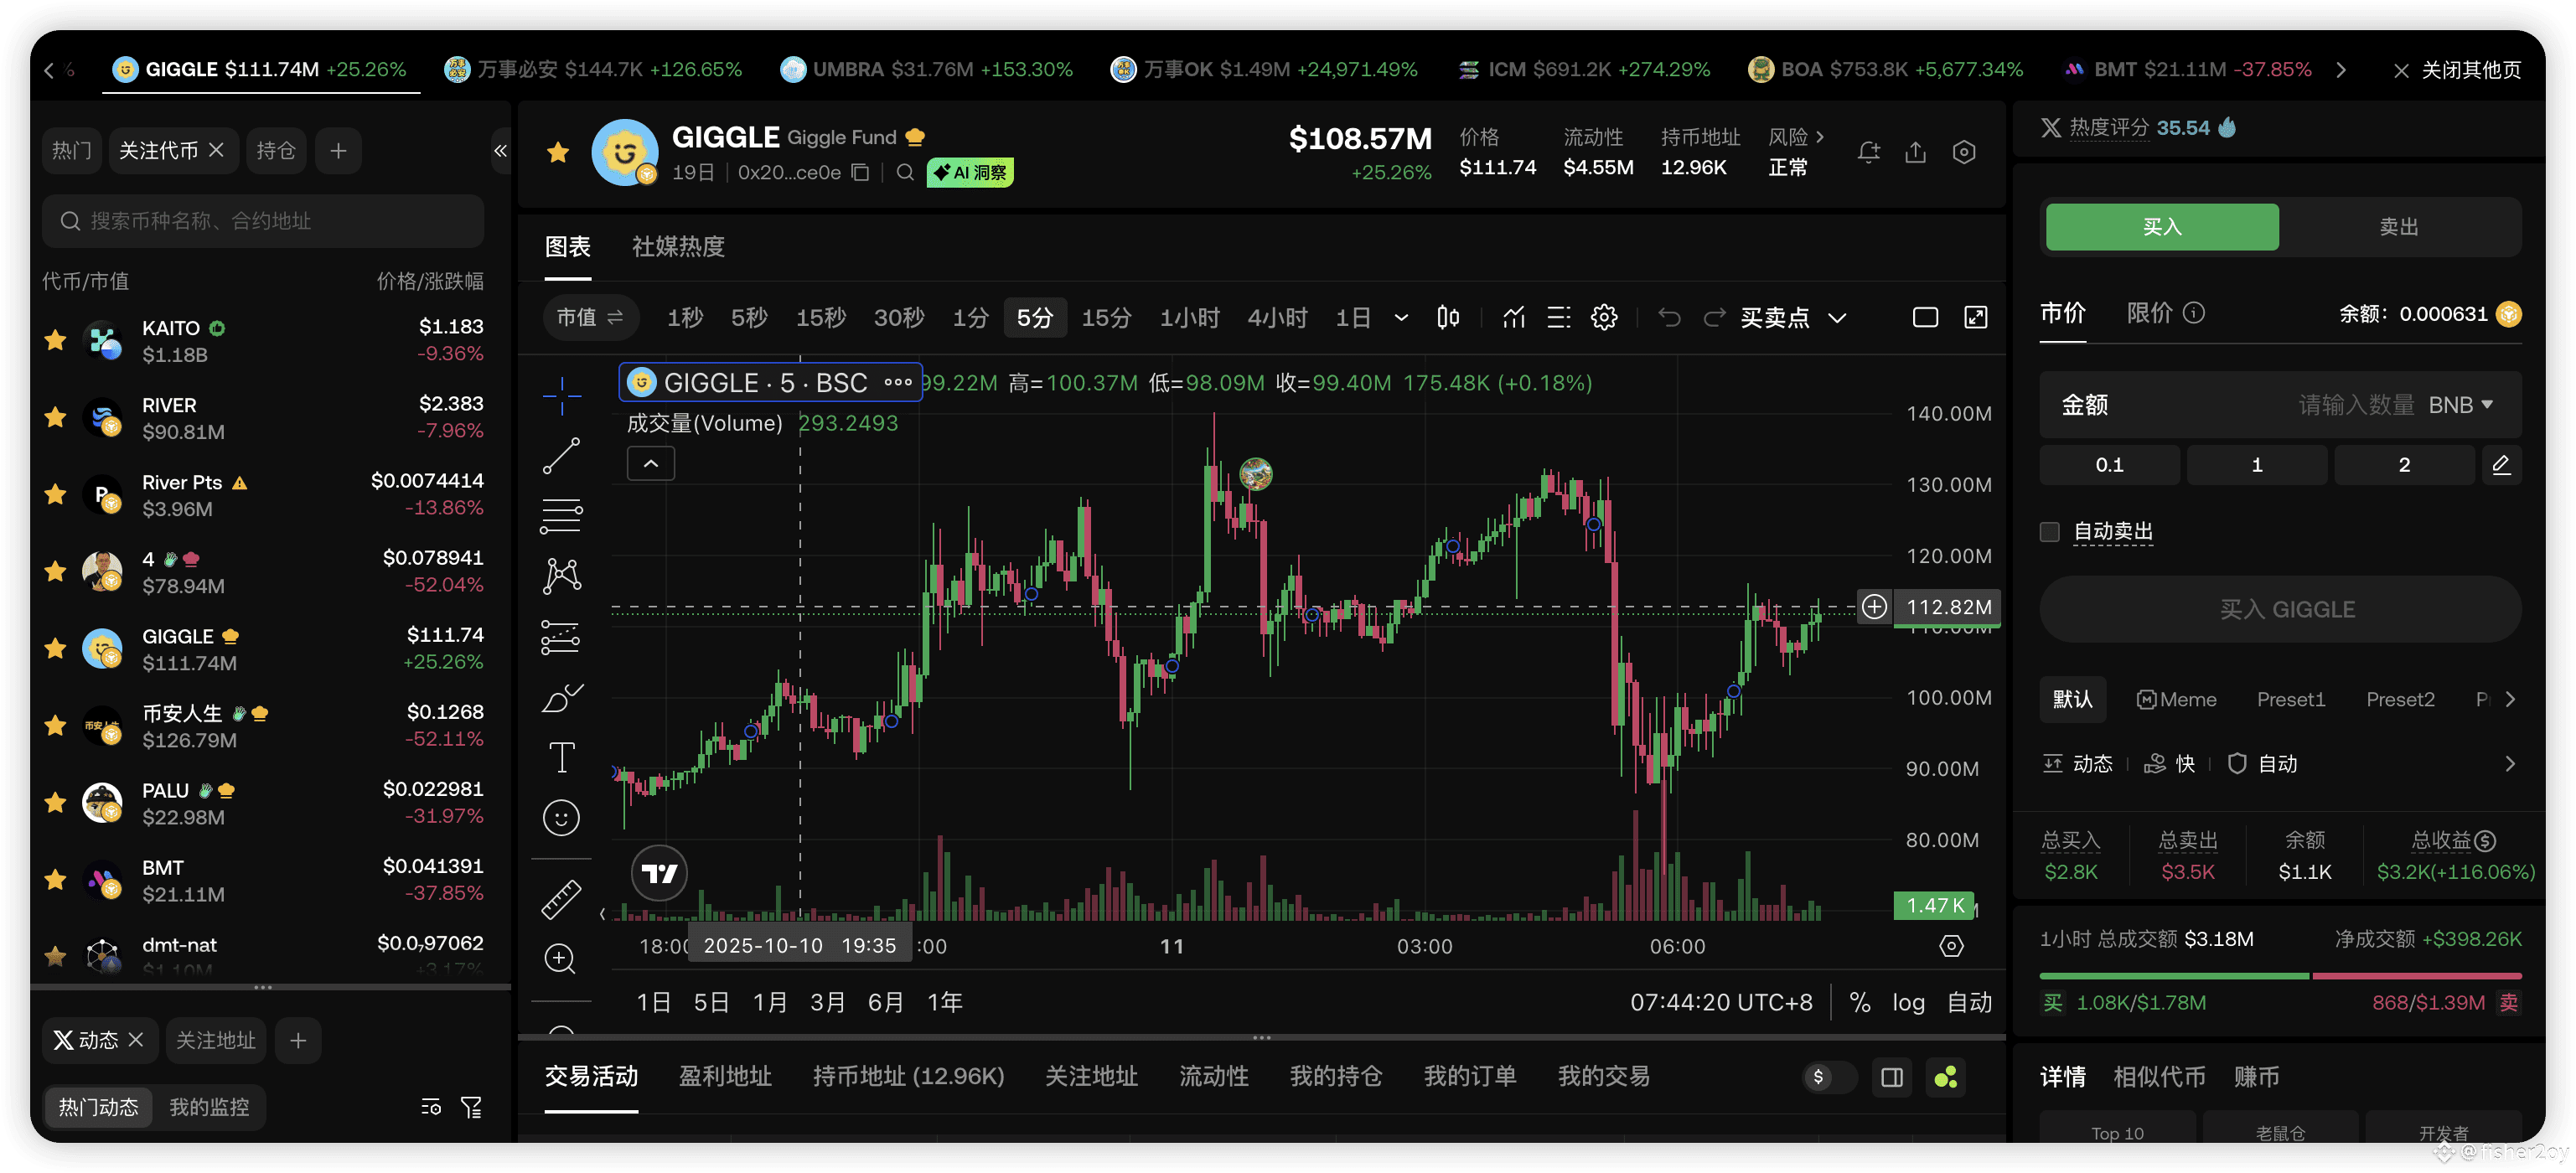Unstar the RIVER watchlist row
The height and width of the screenshot is (1173, 2576).
(x=55, y=417)
